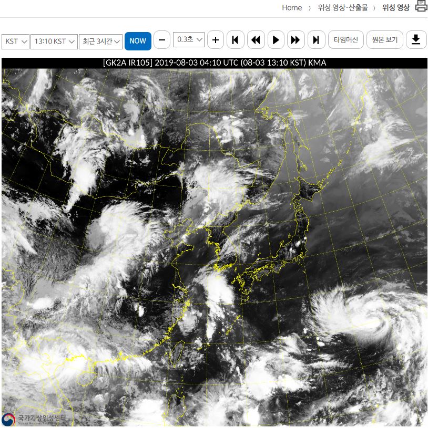The height and width of the screenshot is (428, 428).
Task: Go to Home in the breadcrumb
Action: (x=292, y=7)
